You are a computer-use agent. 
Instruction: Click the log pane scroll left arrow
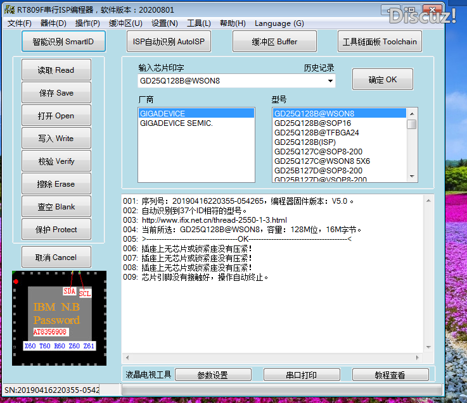point(127,357)
